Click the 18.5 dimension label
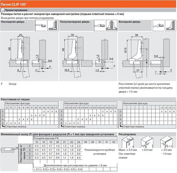This screenshot has width=177, height=173. click(67, 70)
